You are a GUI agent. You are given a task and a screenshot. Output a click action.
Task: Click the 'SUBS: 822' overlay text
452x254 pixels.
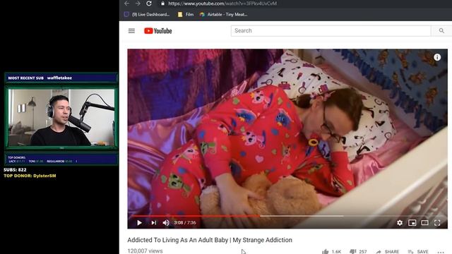(15, 170)
